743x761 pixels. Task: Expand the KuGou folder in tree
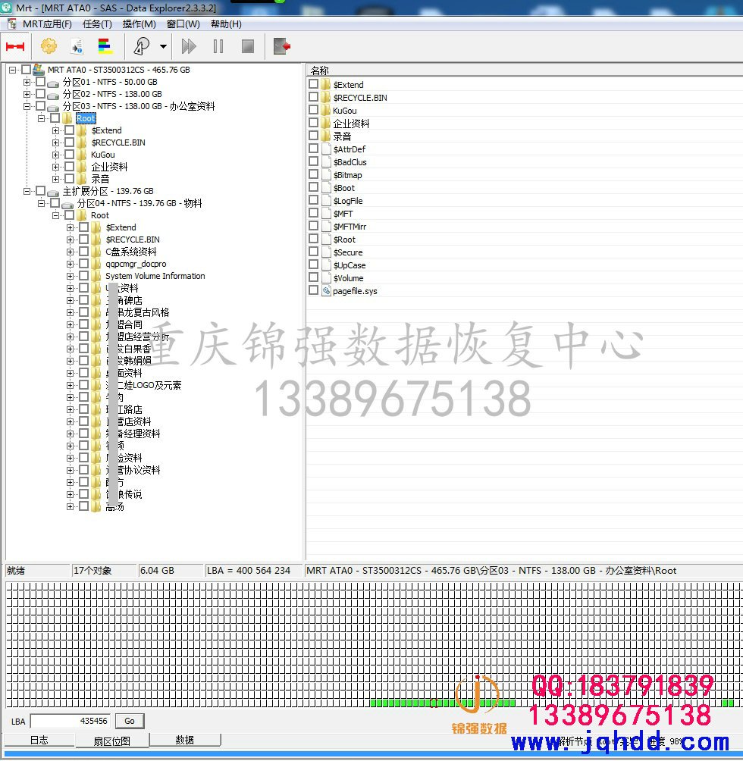click(x=56, y=155)
